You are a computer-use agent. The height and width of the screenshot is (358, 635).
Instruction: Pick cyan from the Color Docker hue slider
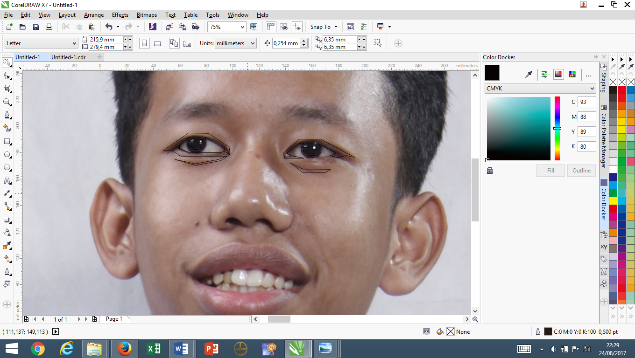point(557,128)
